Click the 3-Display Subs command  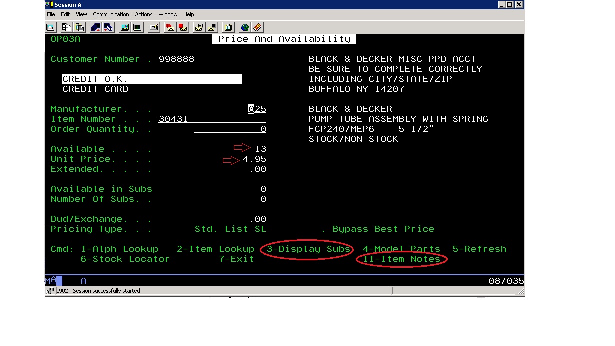308,249
